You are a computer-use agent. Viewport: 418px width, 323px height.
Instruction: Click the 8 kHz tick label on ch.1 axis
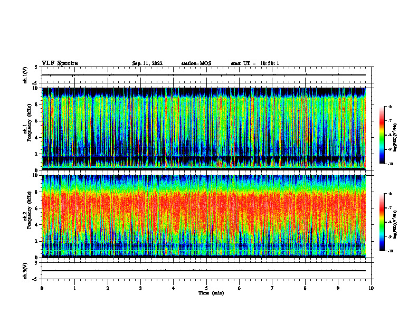[x=37, y=104]
